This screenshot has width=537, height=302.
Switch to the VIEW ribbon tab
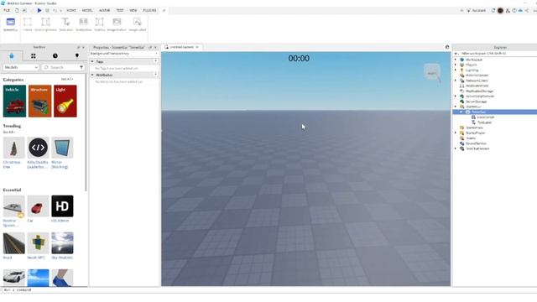pos(133,10)
